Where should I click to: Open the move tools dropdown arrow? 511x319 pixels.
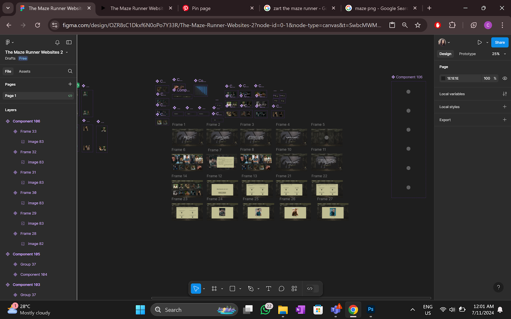tap(204, 289)
